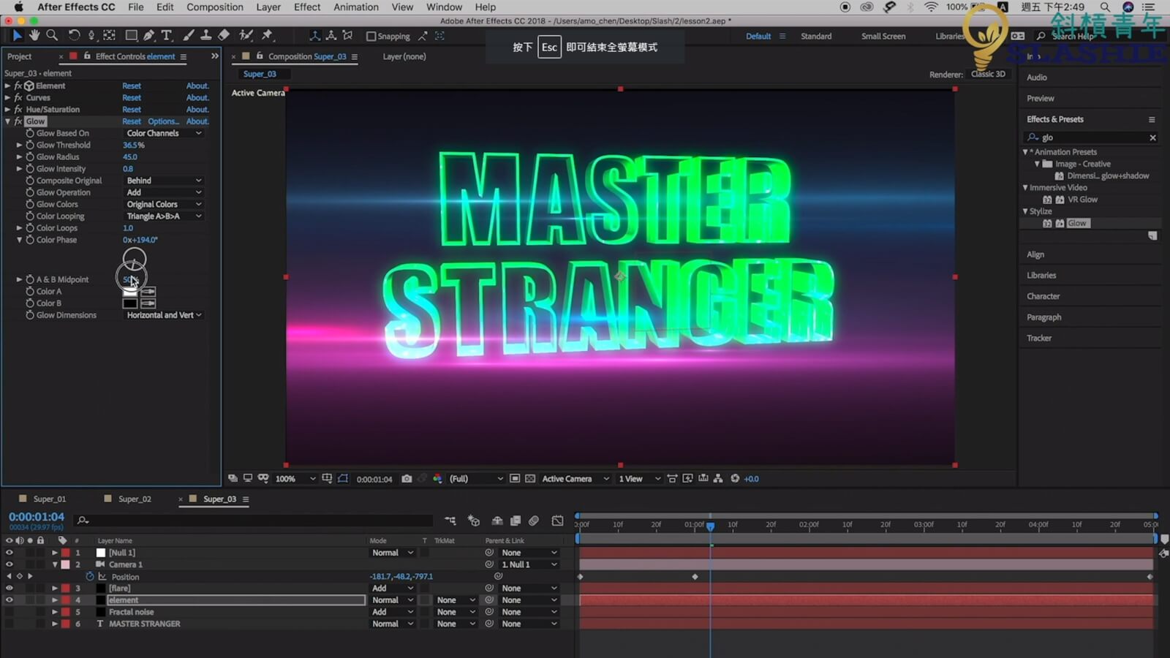Open the Glow Colors dropdown

click(x=164, y=204)
